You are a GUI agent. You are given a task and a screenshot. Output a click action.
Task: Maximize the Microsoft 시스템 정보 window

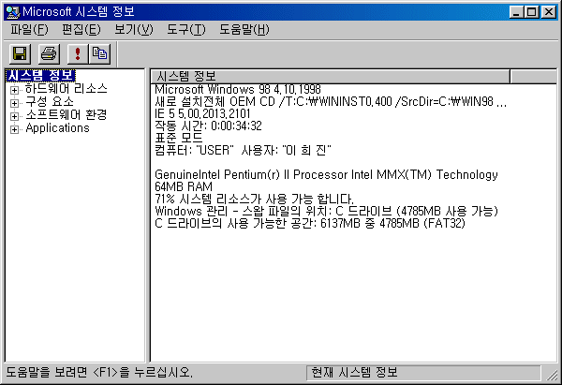(x=531, y=12)
